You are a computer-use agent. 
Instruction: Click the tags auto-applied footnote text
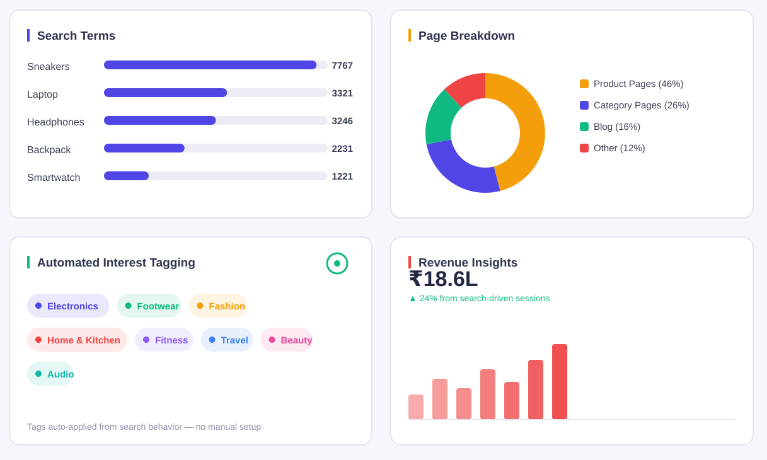(144, 427)
